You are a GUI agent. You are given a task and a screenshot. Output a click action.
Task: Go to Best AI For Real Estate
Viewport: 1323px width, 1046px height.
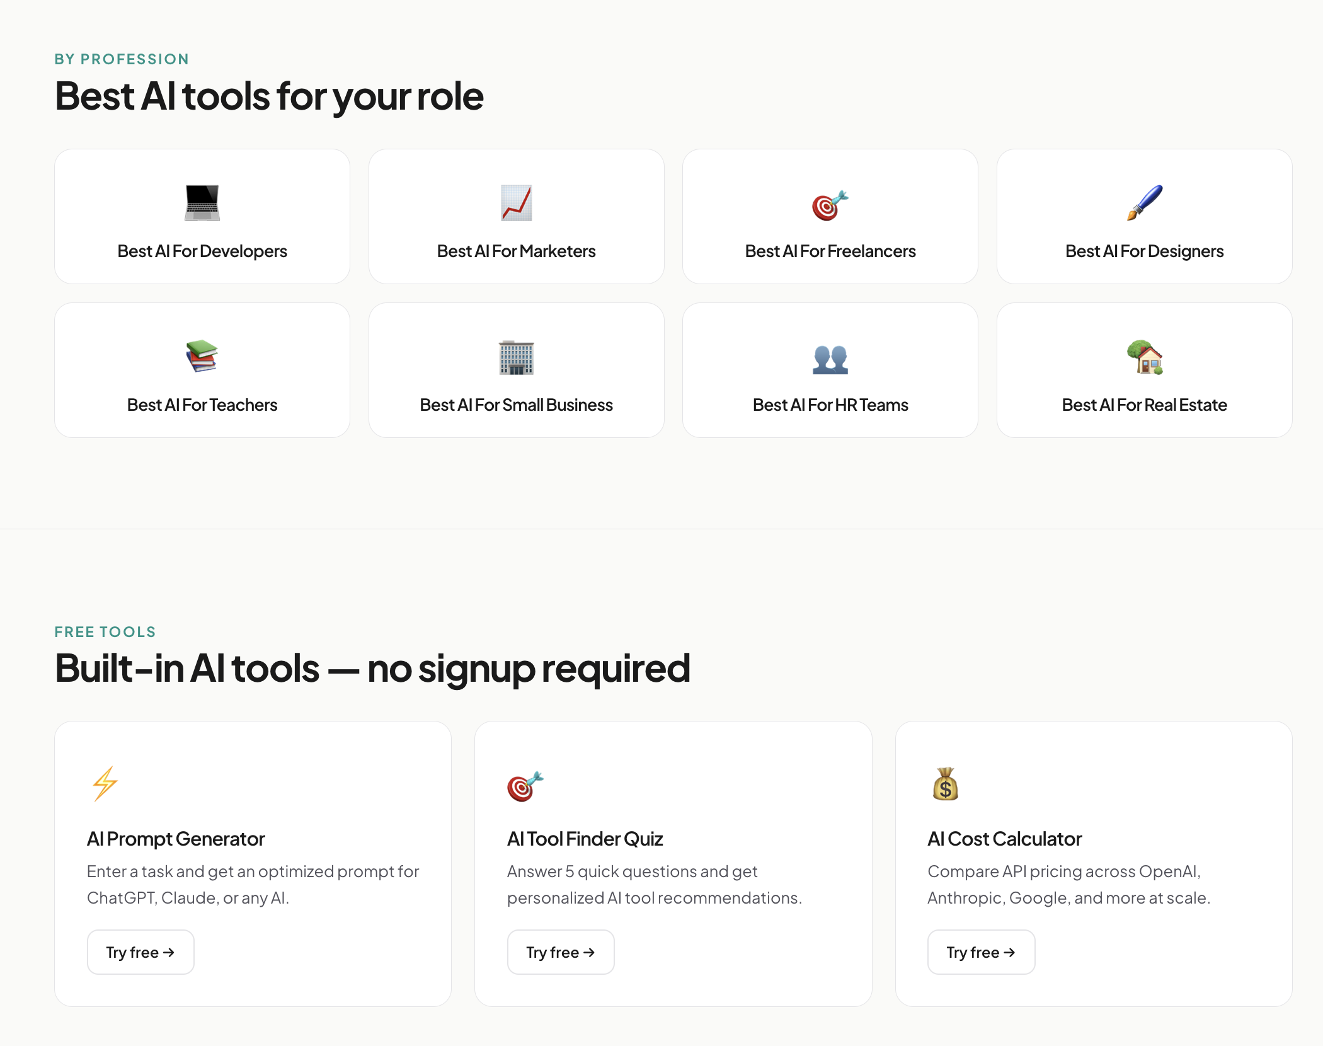[x=1144, y=405]
